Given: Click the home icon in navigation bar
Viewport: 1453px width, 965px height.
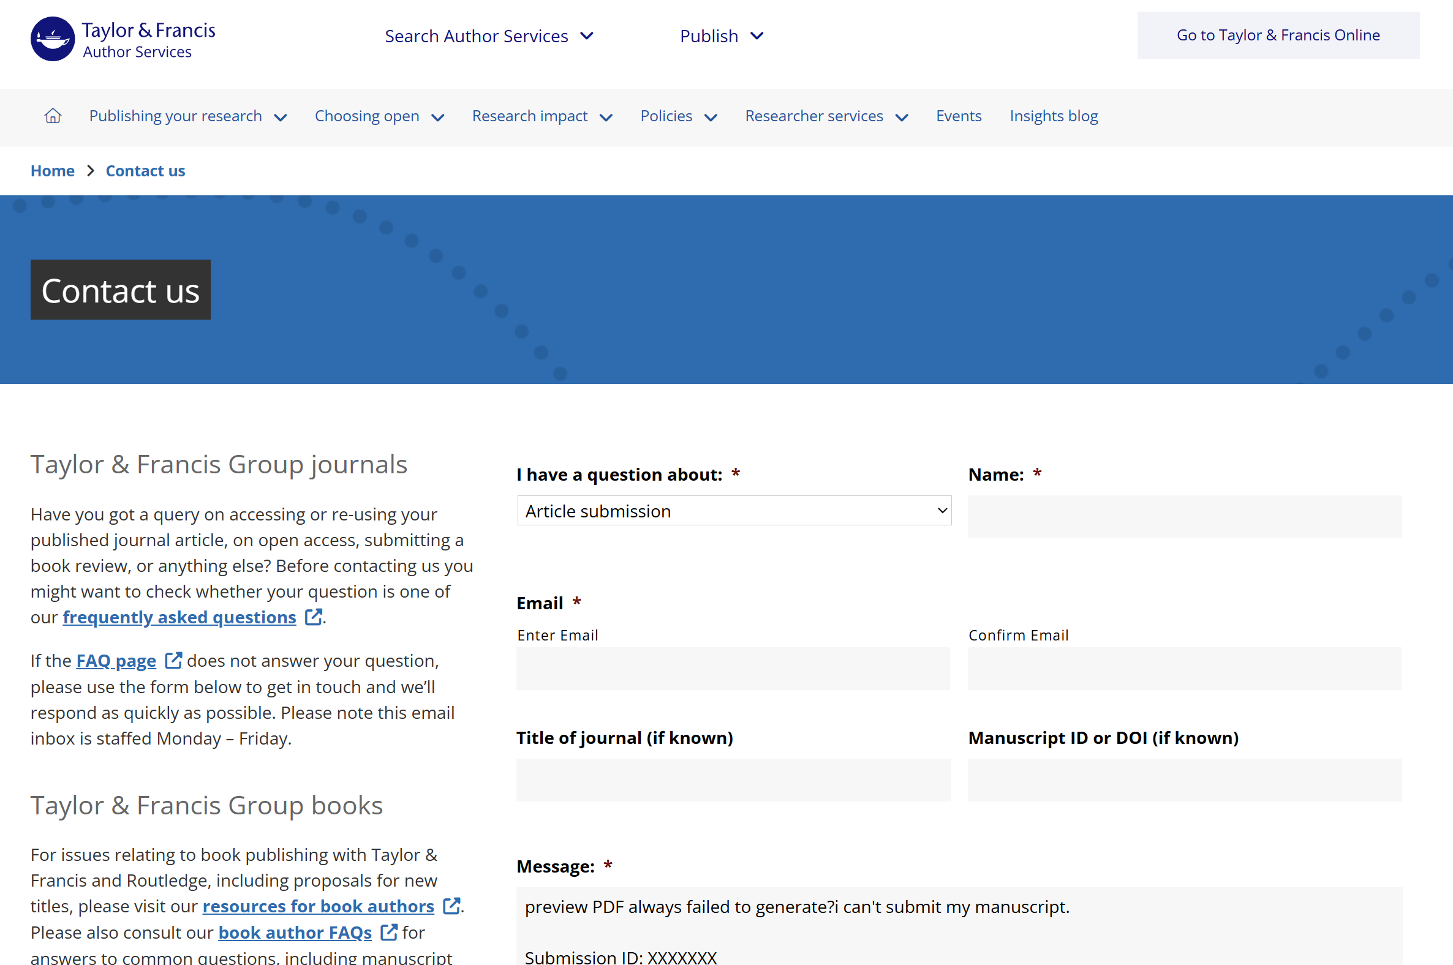Looking at the screenshot, I should coord(53,116).
